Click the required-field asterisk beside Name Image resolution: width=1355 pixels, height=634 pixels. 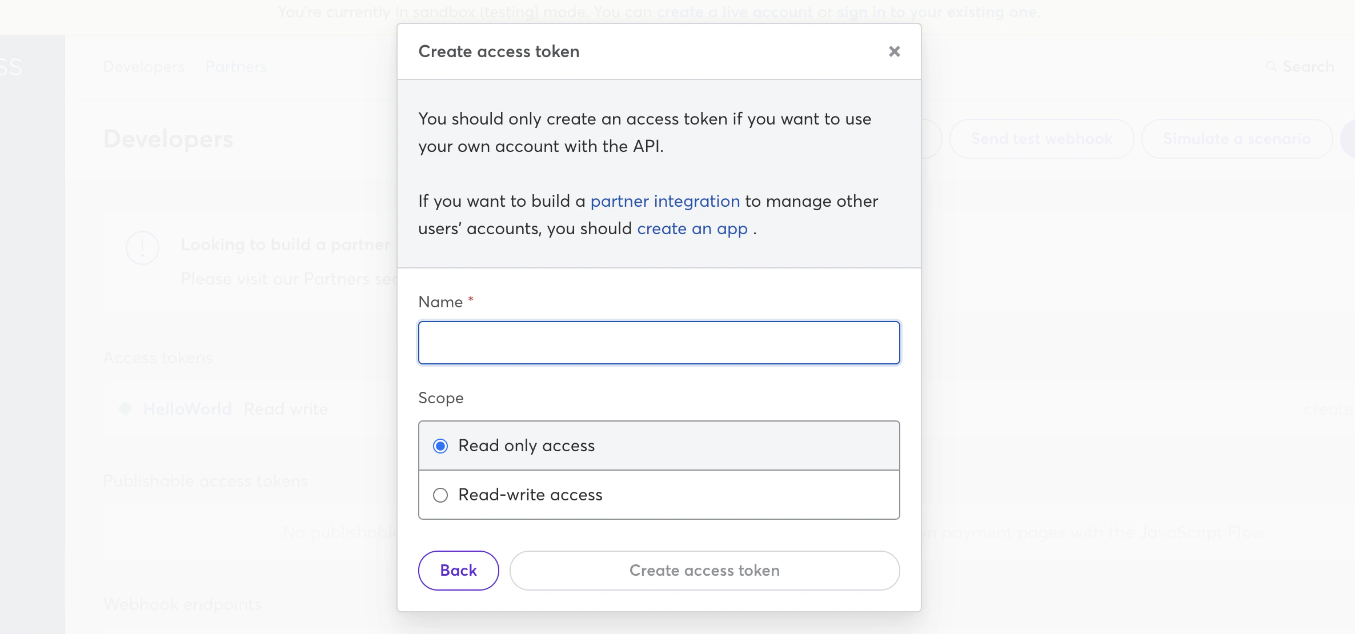[x=470, y=298]
